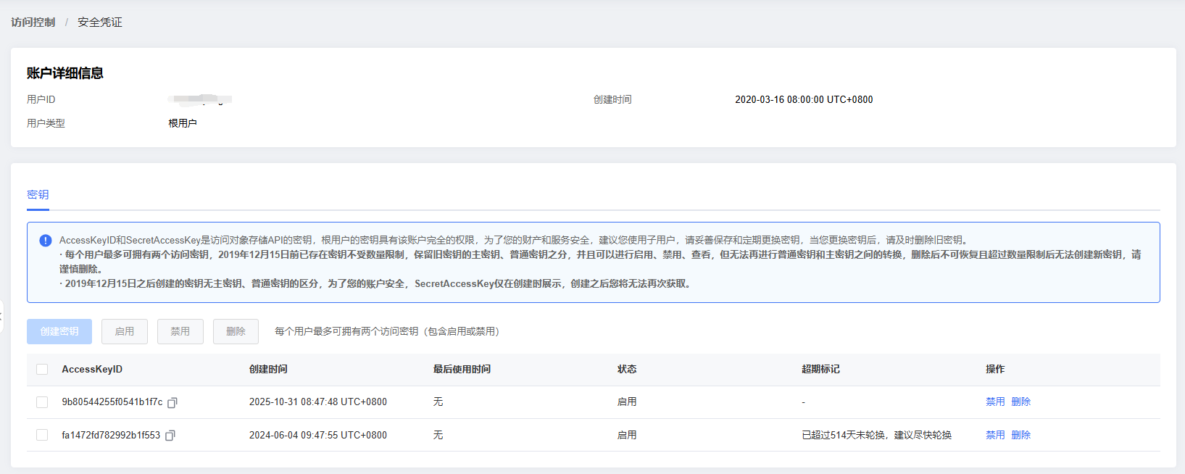Image resolution: width=1185 pixels, height=474 pixels.
Task: Expand the collapsed sidebar handle on left edge
Action: 1,317
